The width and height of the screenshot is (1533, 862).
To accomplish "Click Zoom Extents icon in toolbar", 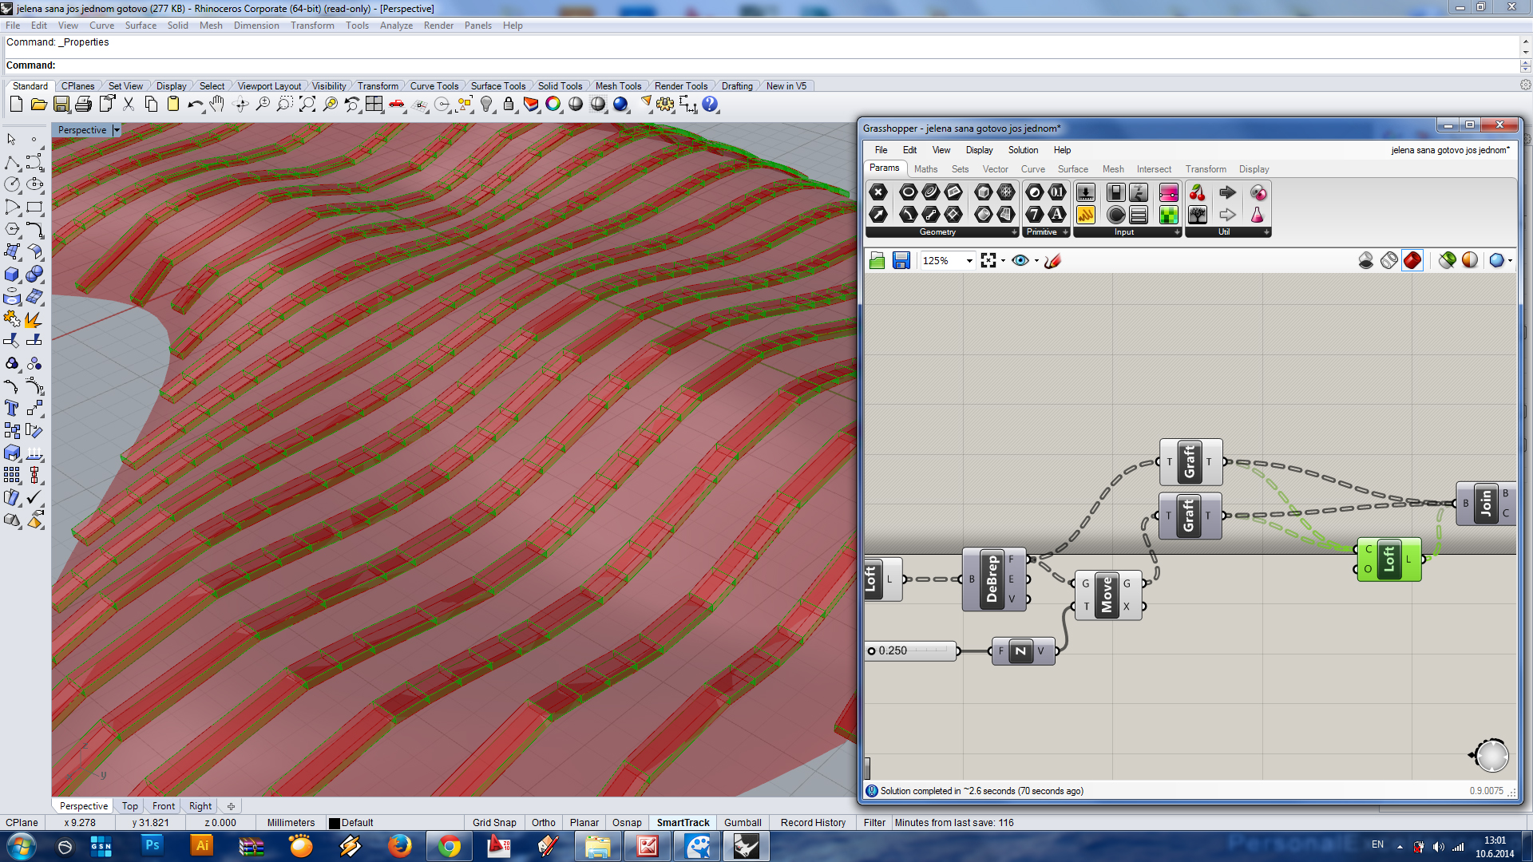I will pyautogui.click(x=307, y=104).
